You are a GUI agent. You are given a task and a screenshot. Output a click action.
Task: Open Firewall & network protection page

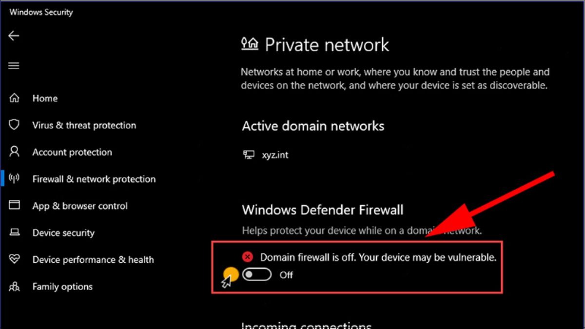click(94, 179)
